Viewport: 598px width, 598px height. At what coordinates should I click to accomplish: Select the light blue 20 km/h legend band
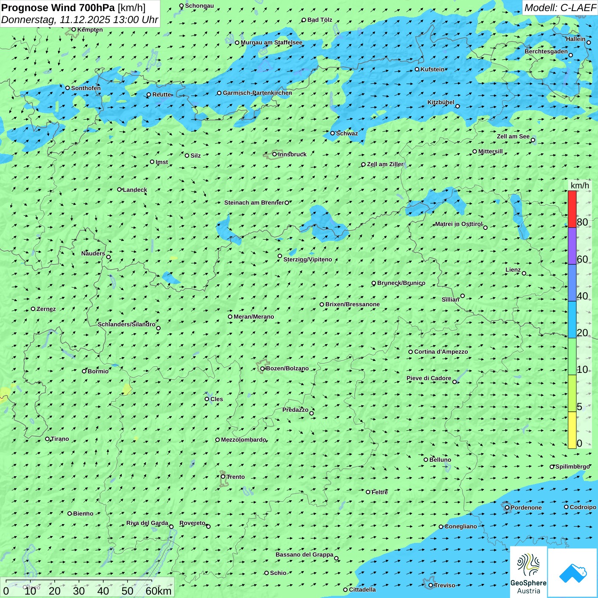tap(572, 320)
